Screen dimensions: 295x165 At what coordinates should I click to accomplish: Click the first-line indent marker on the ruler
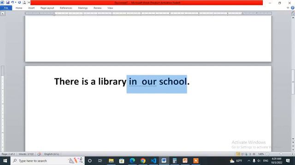54,12
